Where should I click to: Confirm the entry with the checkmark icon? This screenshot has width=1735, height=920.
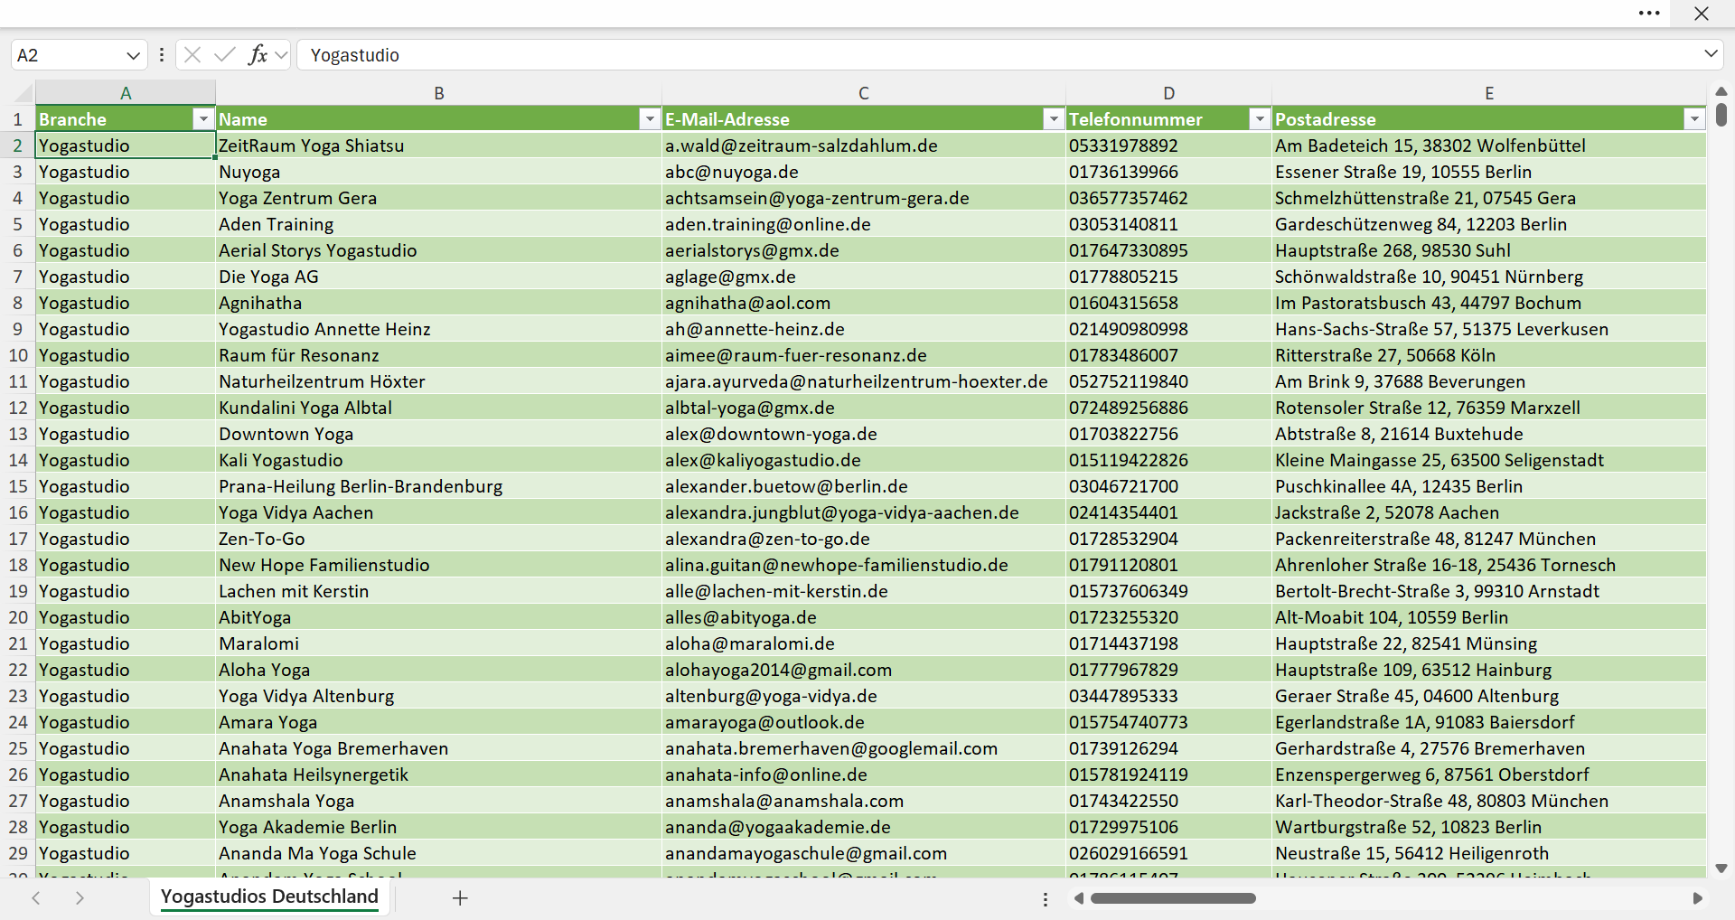225,55
